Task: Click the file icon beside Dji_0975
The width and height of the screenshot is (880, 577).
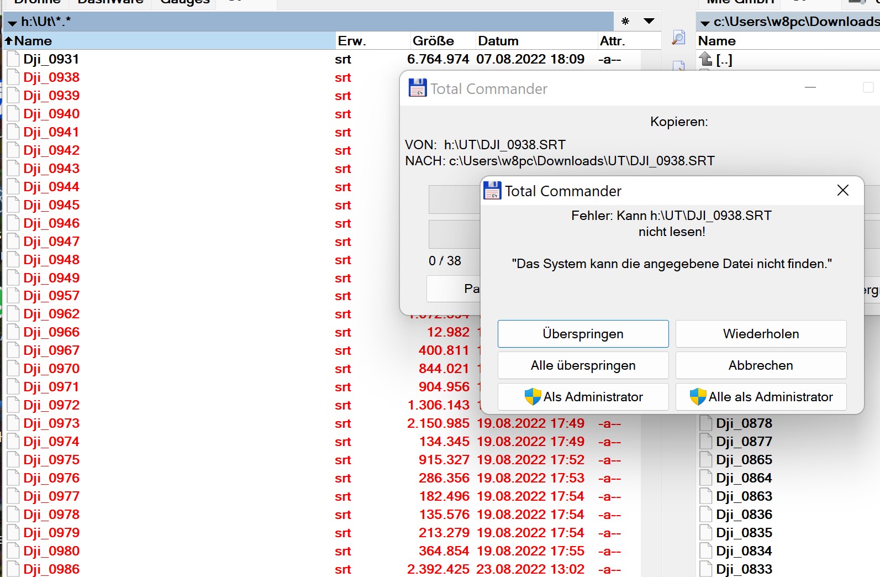Action: click(x=13, y=460)
